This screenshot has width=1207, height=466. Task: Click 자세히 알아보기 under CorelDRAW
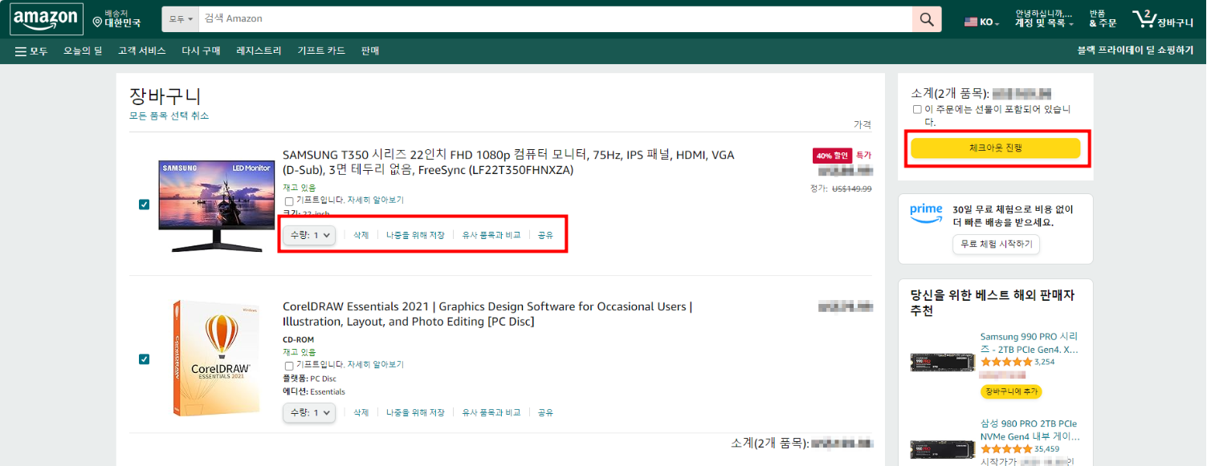[x=376, y=365]
